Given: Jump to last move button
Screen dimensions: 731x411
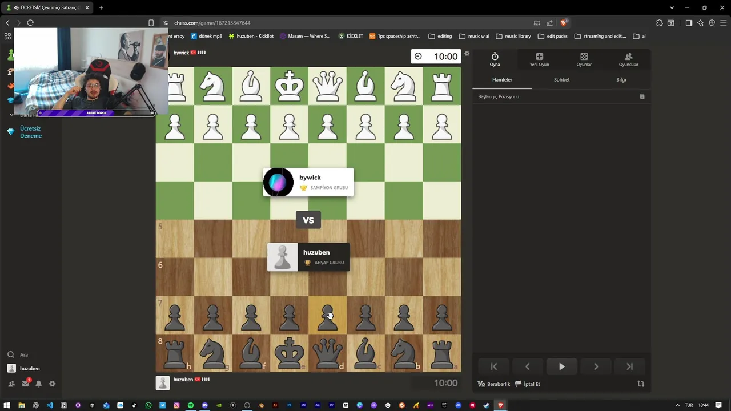Looking at the screenshot, I should pyautogui.click(x=629, y=366).
